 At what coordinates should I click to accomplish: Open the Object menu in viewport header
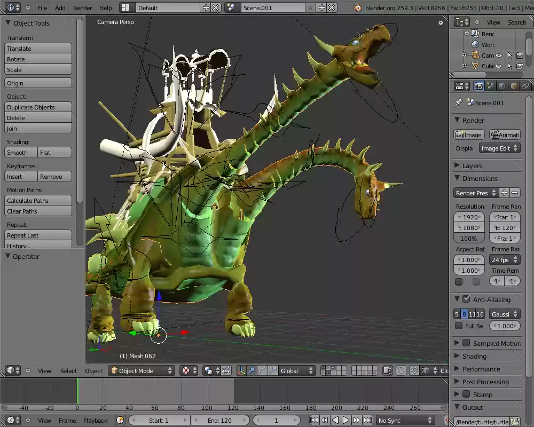click(x=93, y=370)
